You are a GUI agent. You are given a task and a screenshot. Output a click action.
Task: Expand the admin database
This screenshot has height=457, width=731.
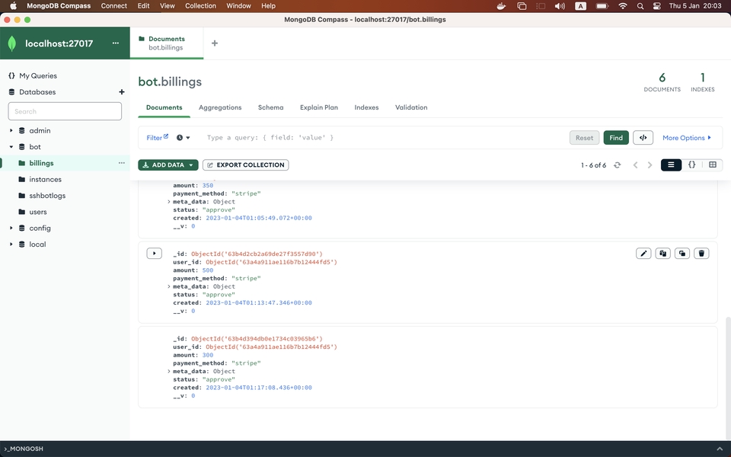[x=11, y=130]
